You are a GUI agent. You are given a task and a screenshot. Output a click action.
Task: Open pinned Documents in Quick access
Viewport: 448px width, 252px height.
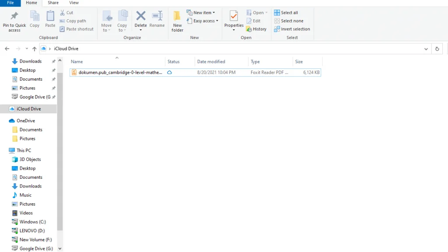[31, 79]
